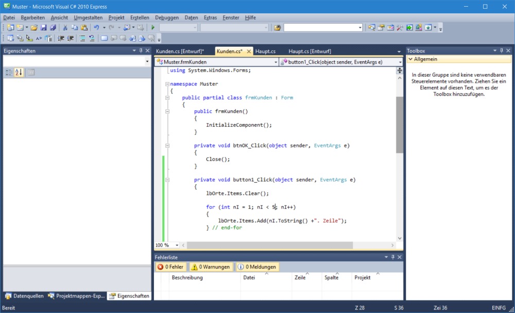Show the 0 Fehler list
This screenshot has width=515, height=313.
[170, 267]
